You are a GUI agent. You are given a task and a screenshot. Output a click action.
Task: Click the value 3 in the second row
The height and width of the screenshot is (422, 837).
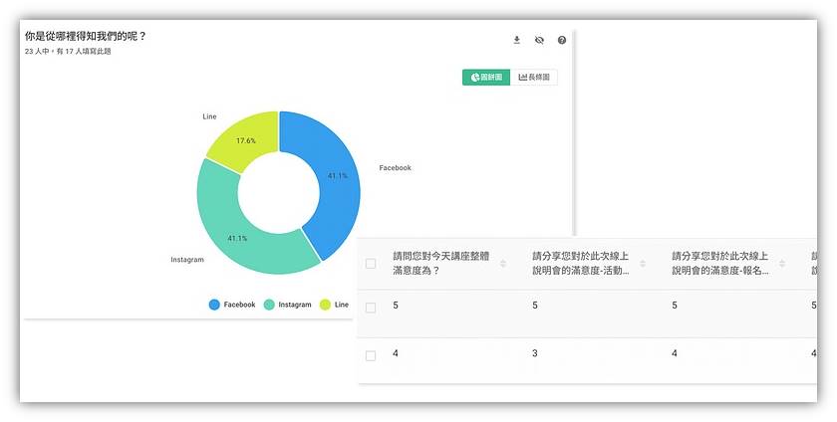pyautogui.click(x=535, y=353)
